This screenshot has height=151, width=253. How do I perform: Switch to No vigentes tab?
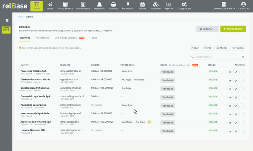point(42,38)
